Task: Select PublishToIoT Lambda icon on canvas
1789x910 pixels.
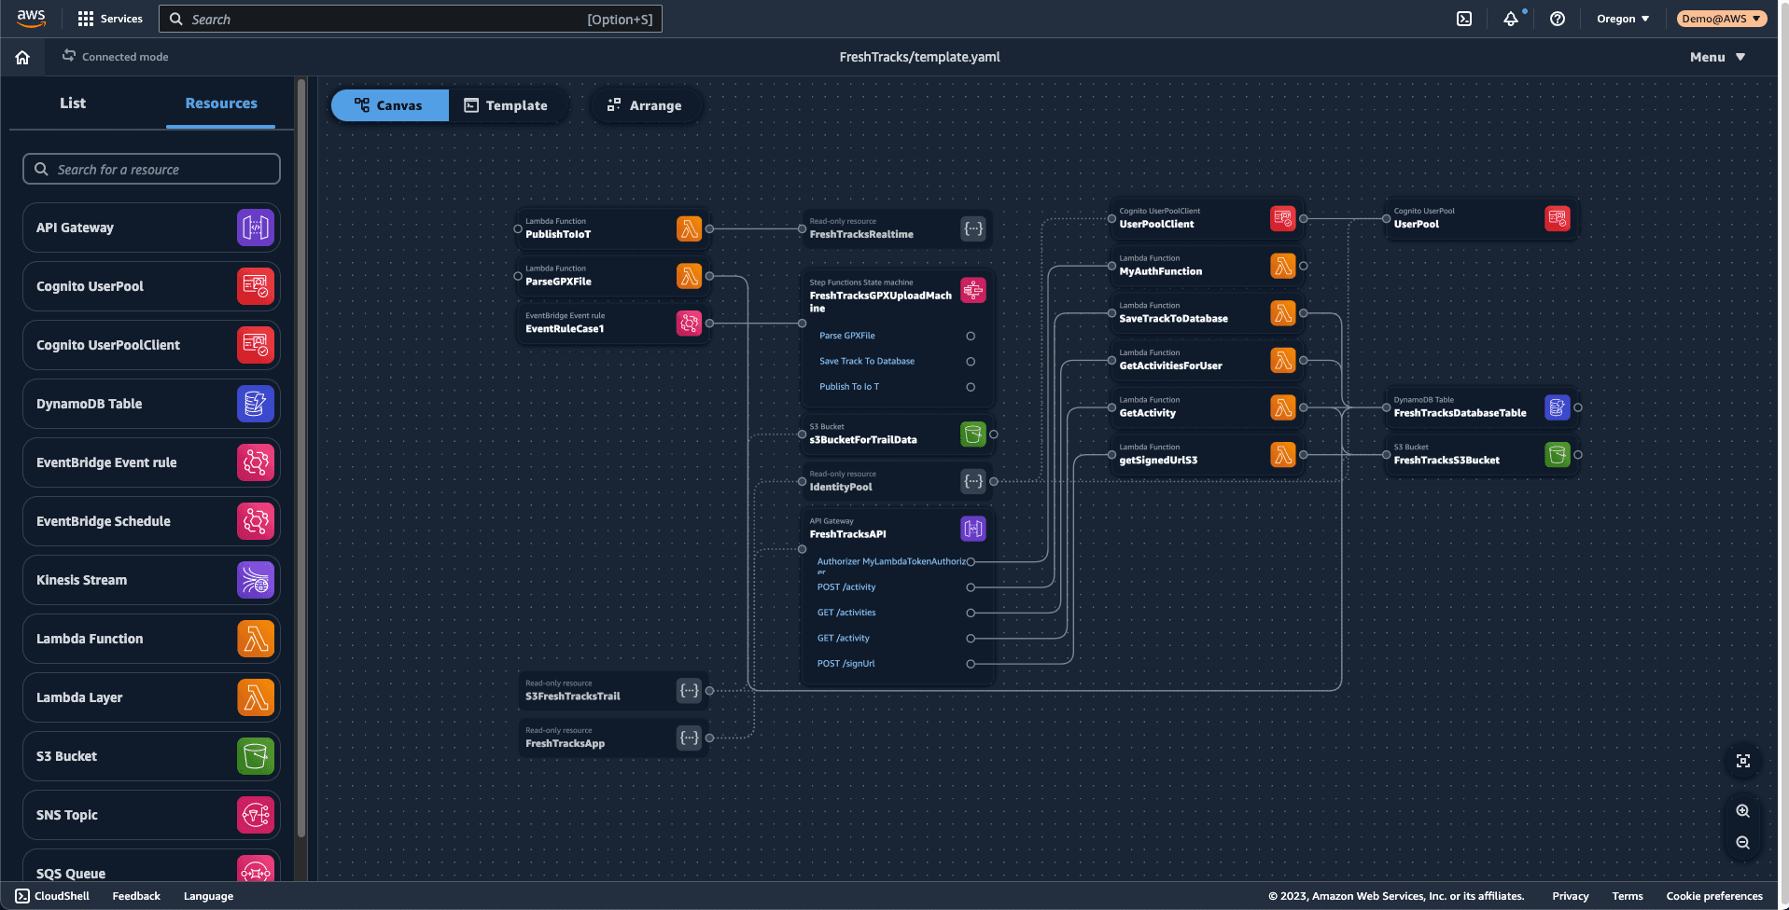Action: (689, 228)
